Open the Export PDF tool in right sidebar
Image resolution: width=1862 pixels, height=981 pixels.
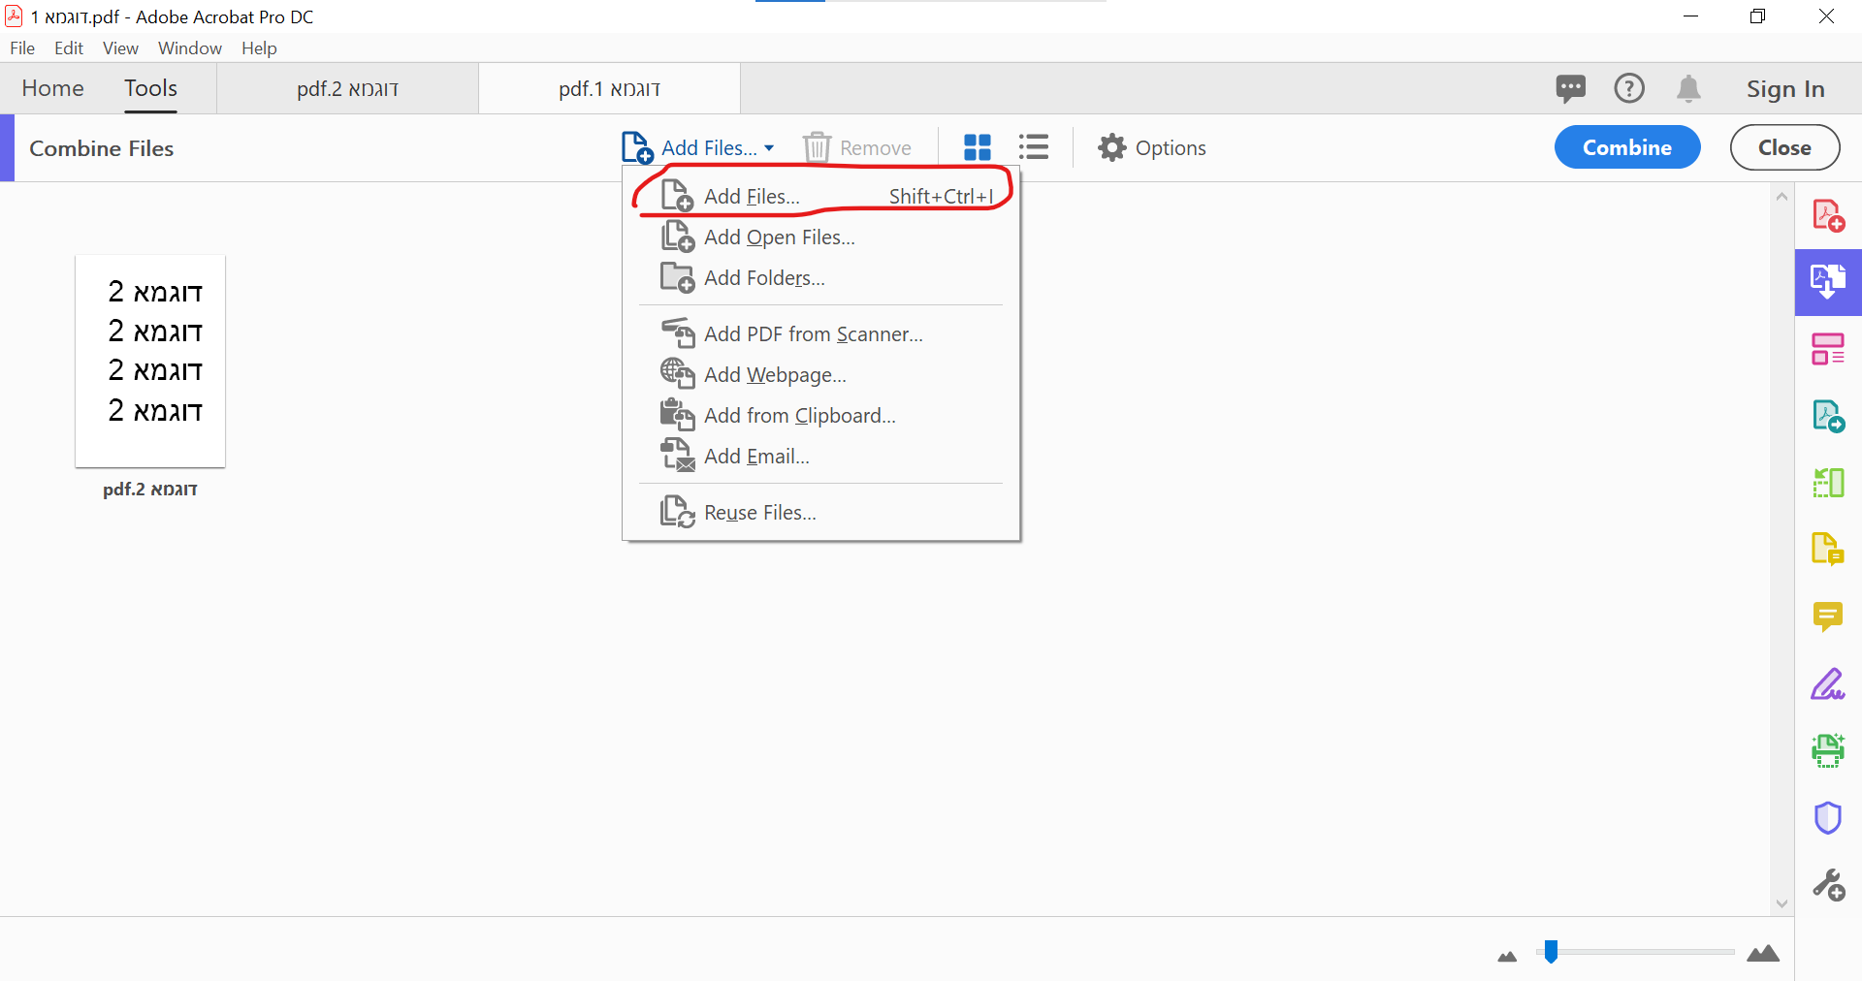[1828, 416]
